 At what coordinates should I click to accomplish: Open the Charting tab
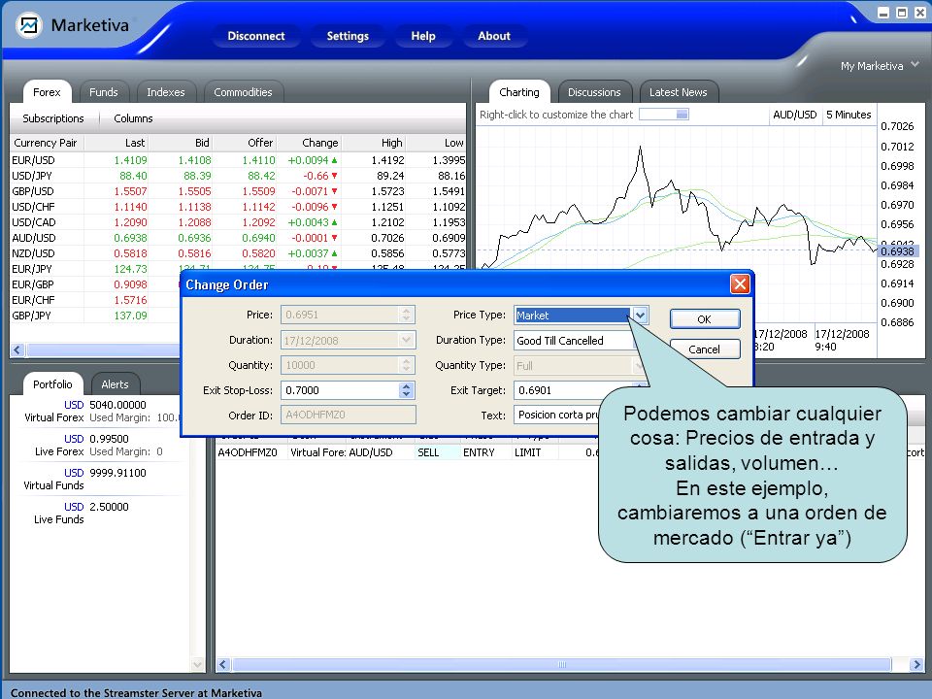[x=518, y=92]
